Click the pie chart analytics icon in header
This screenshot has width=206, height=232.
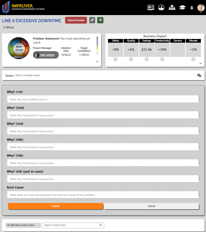(161, 8)
